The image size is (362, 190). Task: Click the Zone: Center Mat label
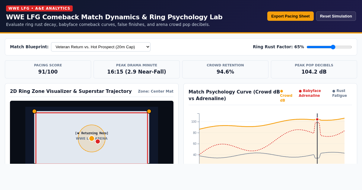coord(156,91)
